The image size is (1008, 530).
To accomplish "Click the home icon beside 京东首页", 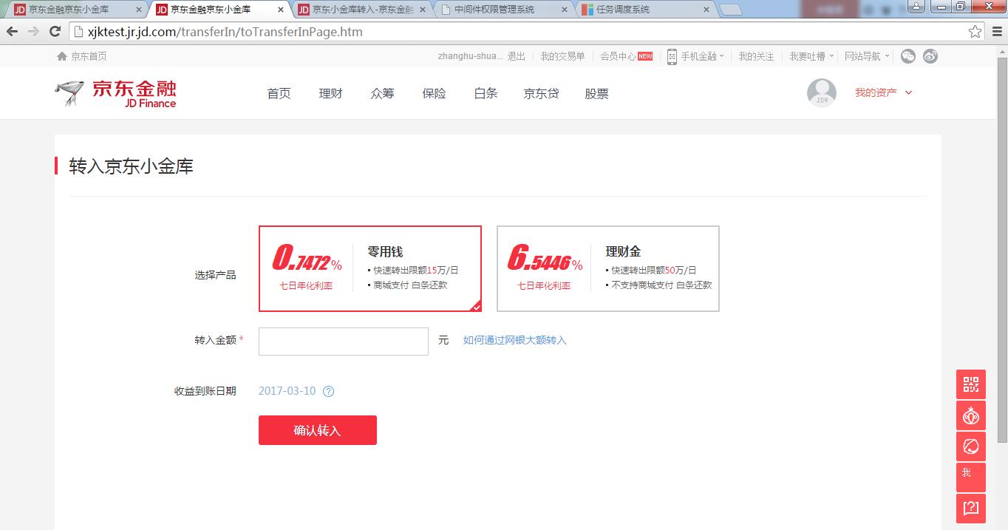I will [x=62, y=56].
